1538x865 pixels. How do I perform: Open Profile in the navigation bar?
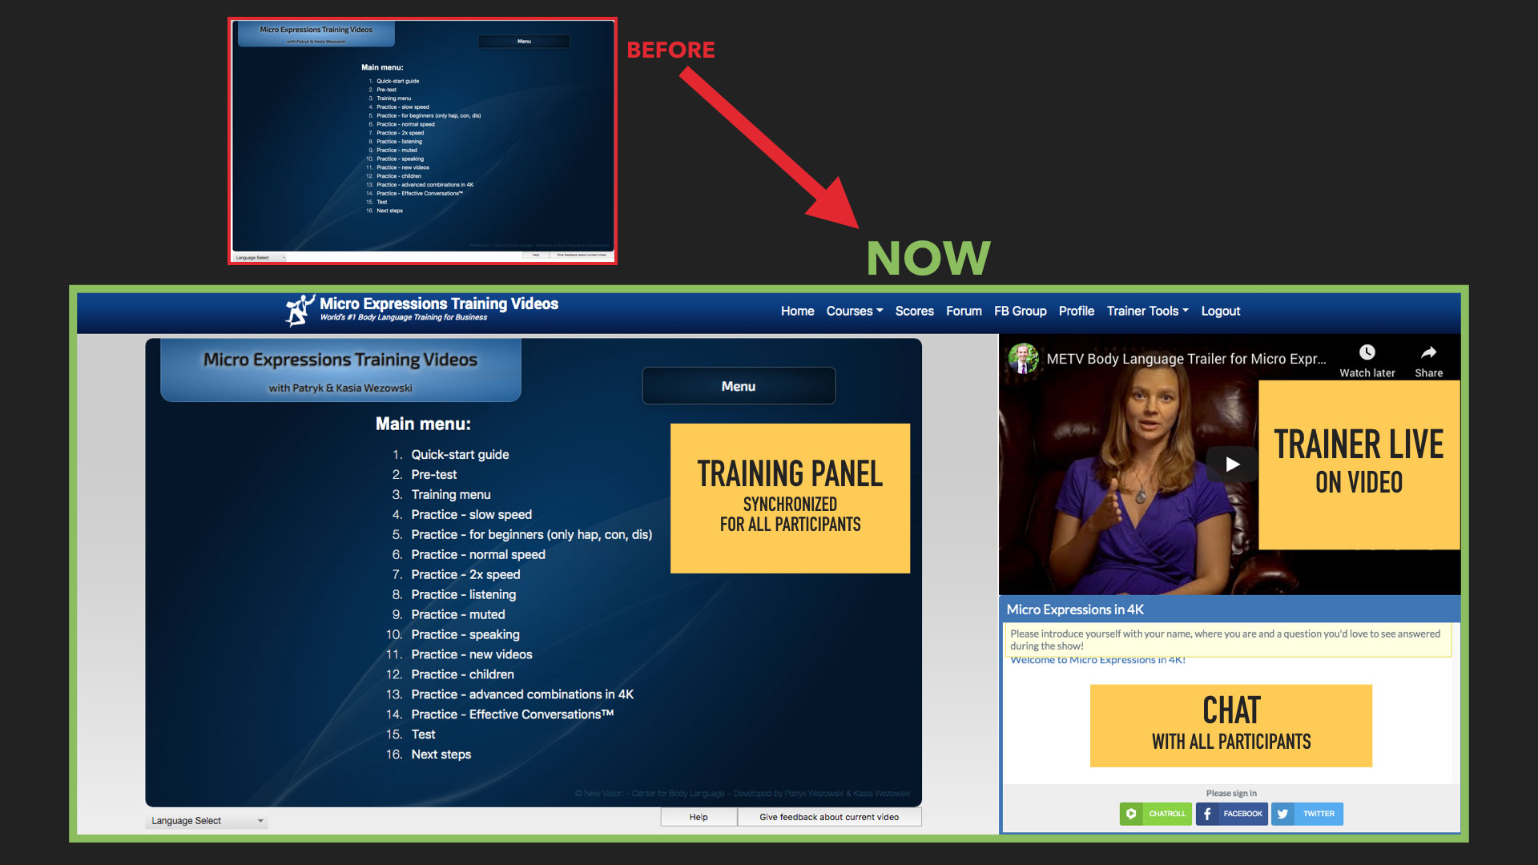[x=1076, y=311]
